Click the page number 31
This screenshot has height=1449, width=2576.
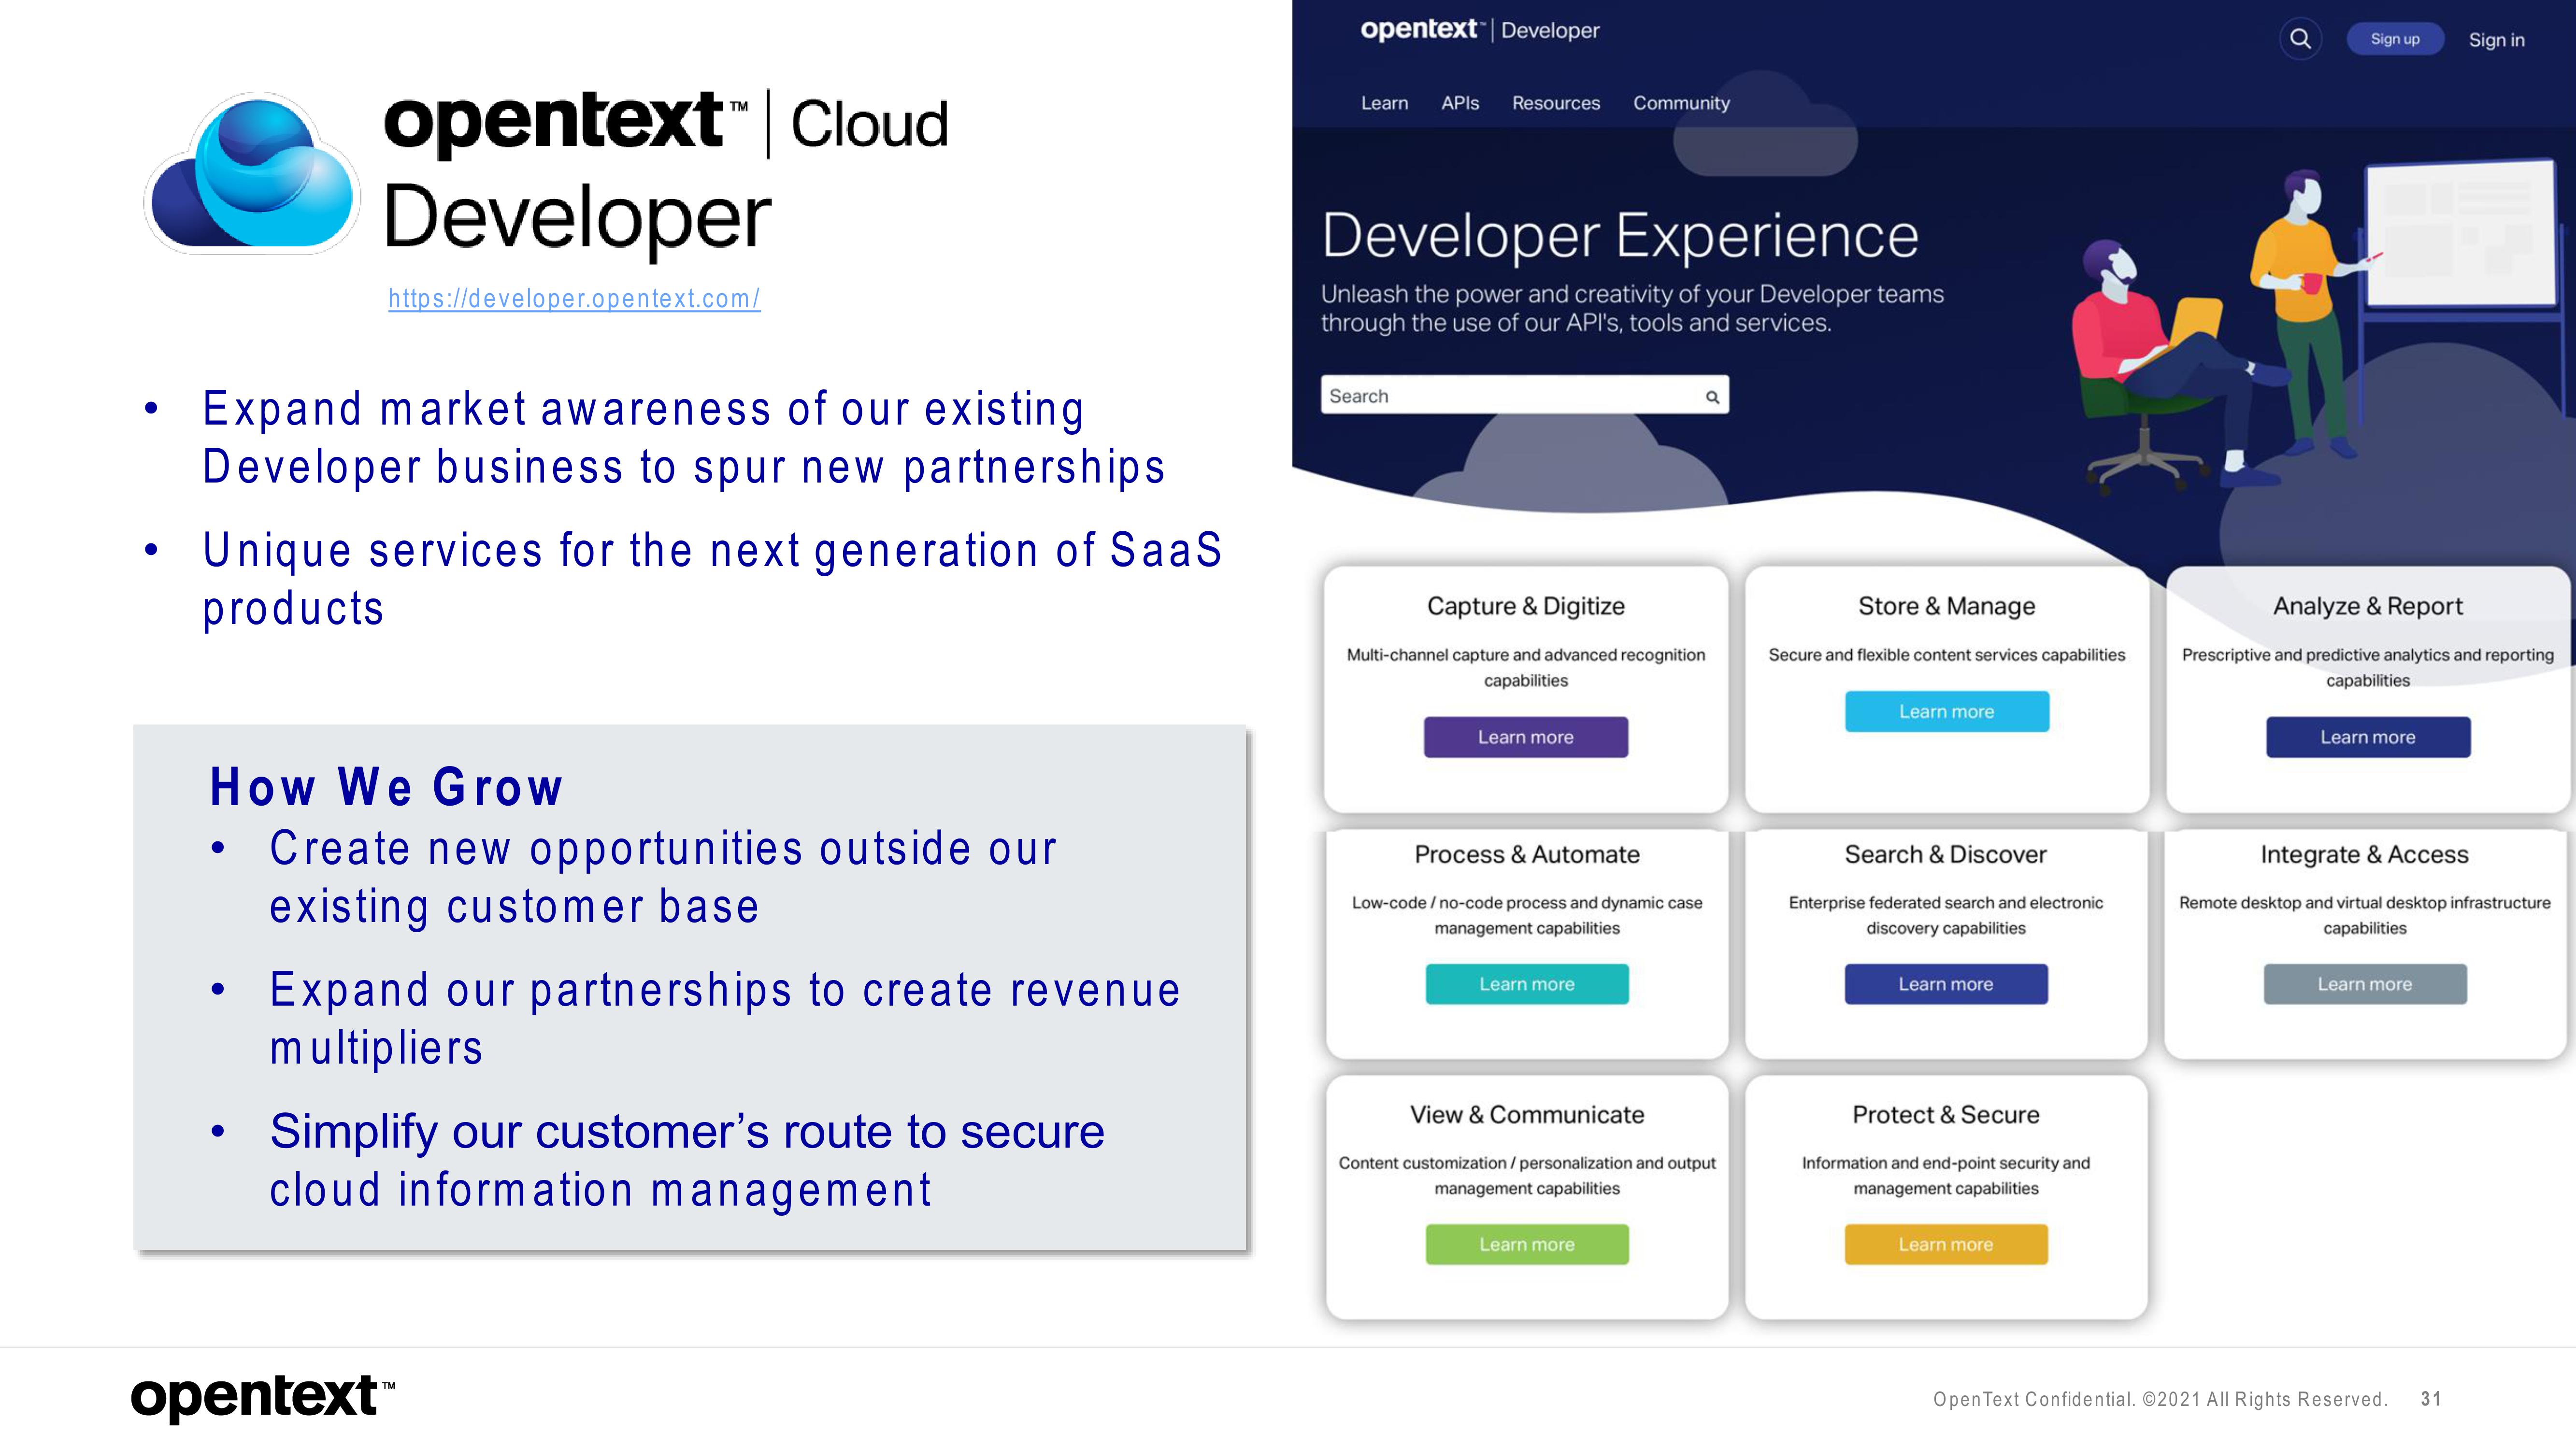[2431, 1399]
